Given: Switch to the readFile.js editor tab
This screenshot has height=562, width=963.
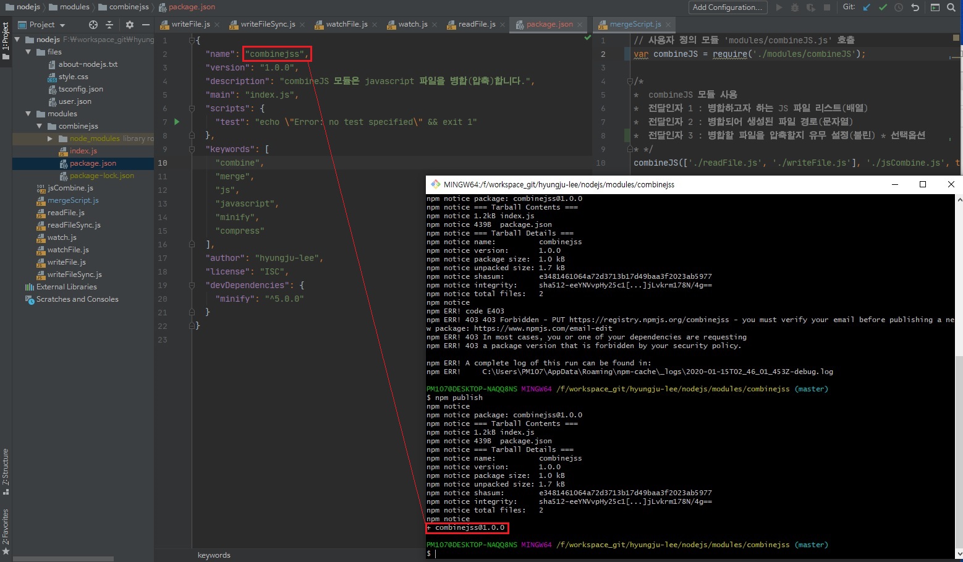Looking at the screenshot, I should [476, 24].
